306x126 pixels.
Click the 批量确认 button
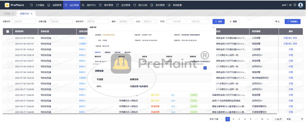point(292,22)
